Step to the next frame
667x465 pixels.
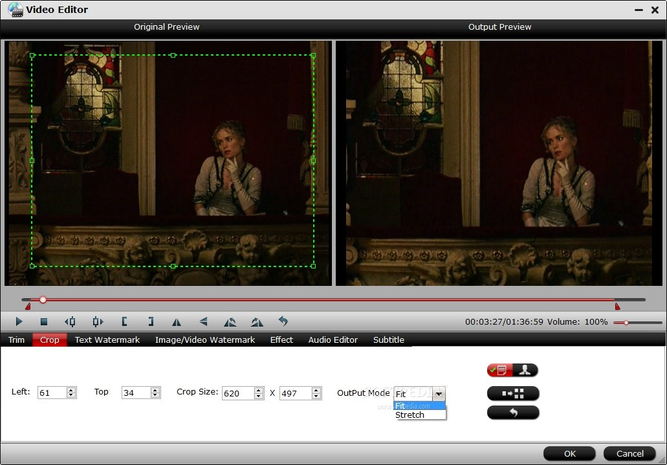click(98, 321)
